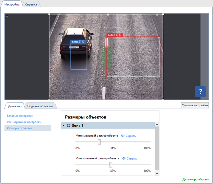Screen dimensions: 213x184
Task: Click the Удалить настройки button
Action: (195, 105)
